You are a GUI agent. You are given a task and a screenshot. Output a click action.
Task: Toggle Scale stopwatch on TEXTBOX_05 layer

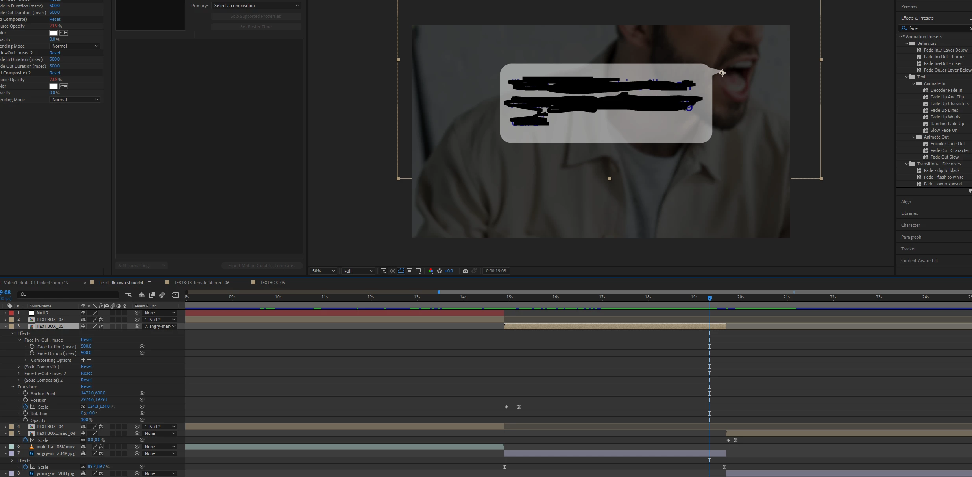(26, 407)
